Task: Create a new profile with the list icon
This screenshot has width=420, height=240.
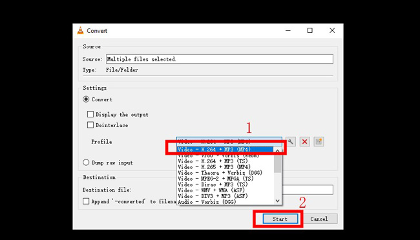Action: (x=319, y=141)
